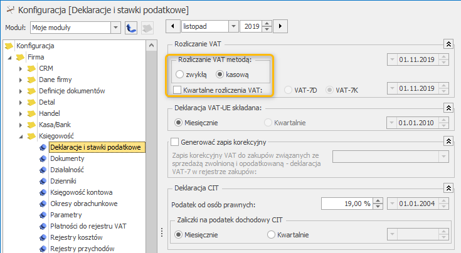461x253 pixels.
Task: Enable Kwartalne rozliczenia VAT checkbox
Action: [177, 90]
